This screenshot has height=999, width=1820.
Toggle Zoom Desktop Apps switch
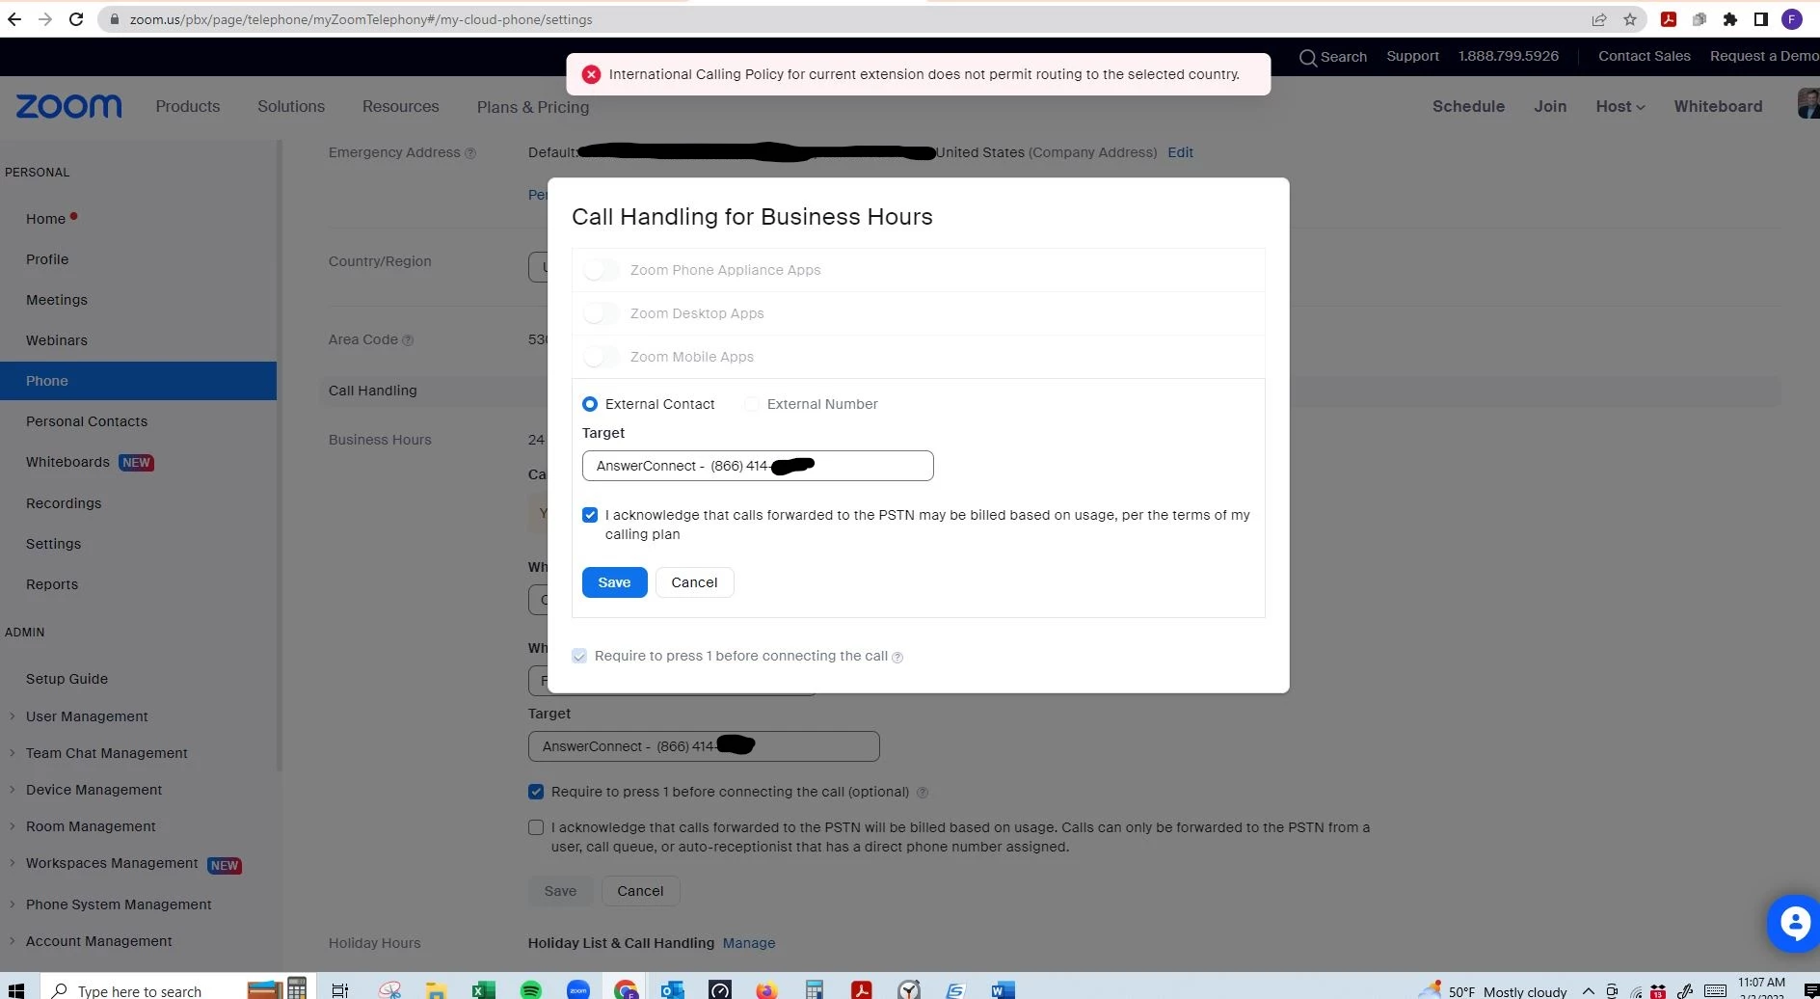click(x=602, y=313)
